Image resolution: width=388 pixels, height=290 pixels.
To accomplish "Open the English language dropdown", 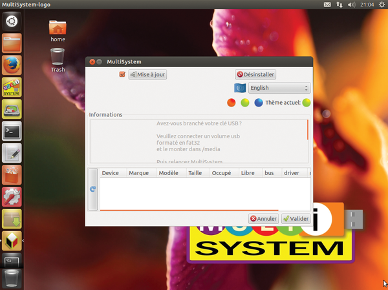I will click(279, 88).
